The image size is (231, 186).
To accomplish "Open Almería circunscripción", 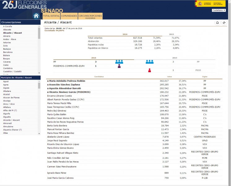I will point(7,36).
